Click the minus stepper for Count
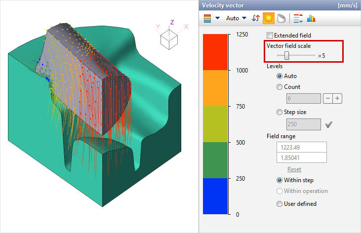The image size is (361, 233). (x=327, y=99)
